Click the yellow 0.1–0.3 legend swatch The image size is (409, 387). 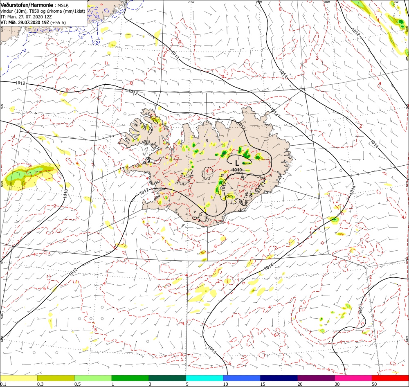coord(19,378)
